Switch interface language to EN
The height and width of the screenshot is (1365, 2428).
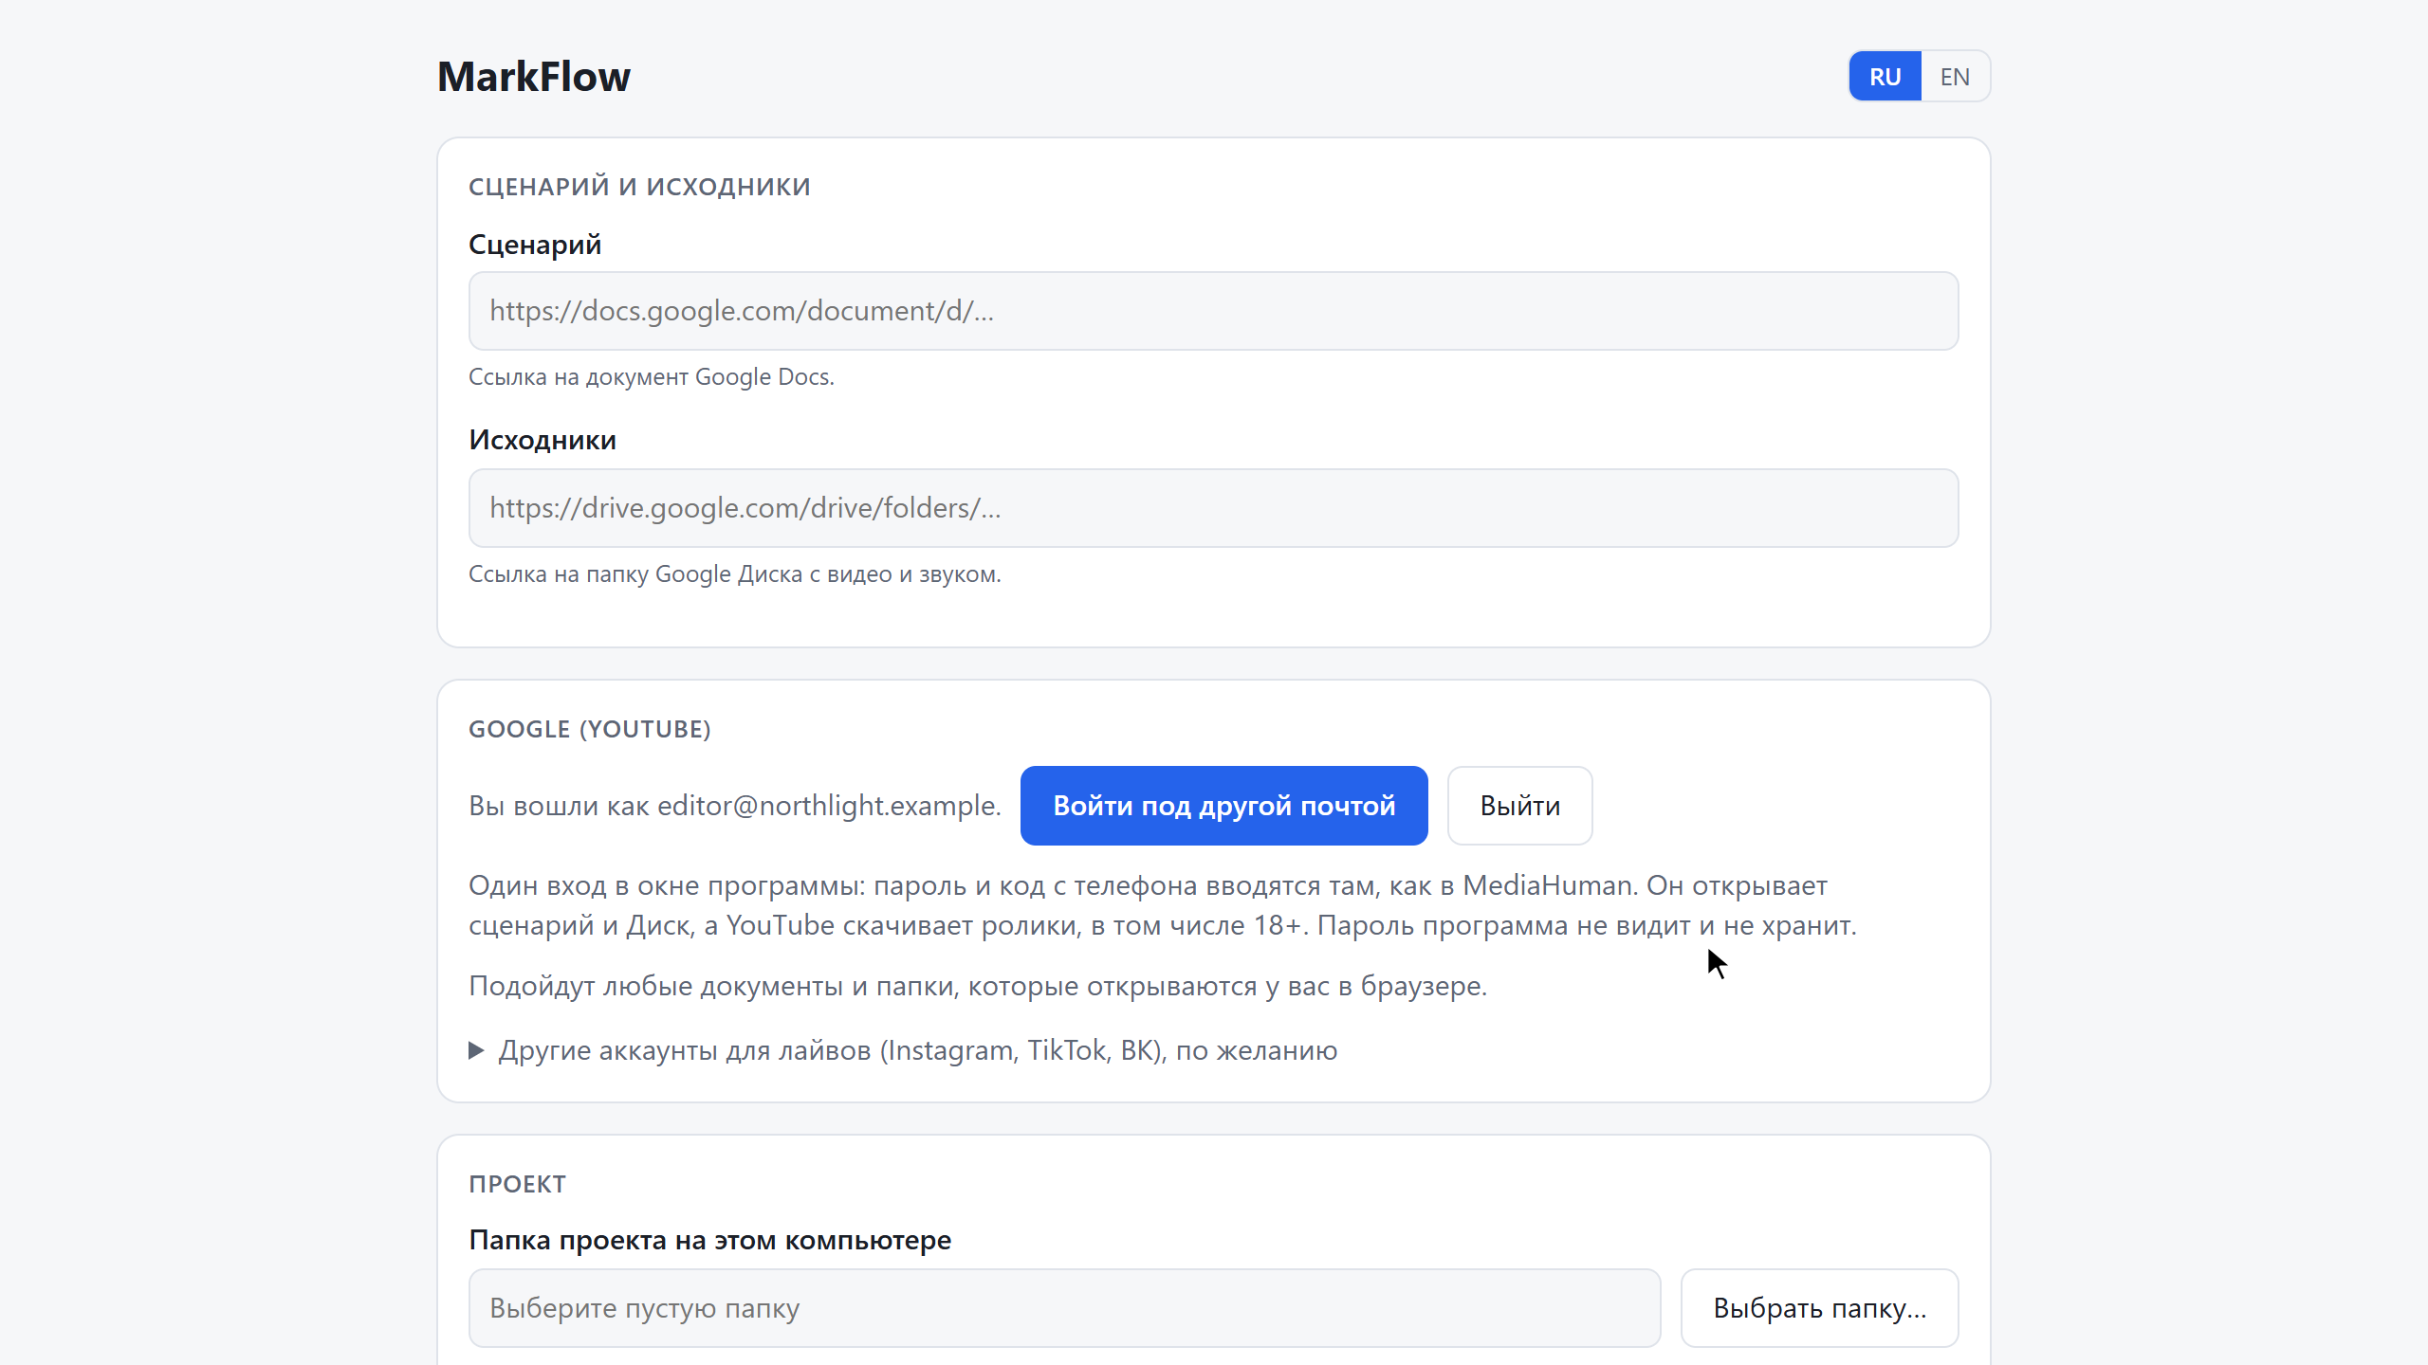tap(1955, 76)
